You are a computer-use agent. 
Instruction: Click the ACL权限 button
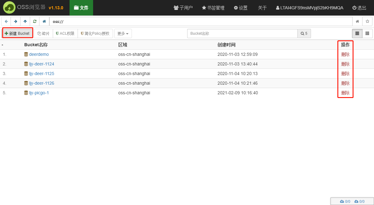[65, 33]
